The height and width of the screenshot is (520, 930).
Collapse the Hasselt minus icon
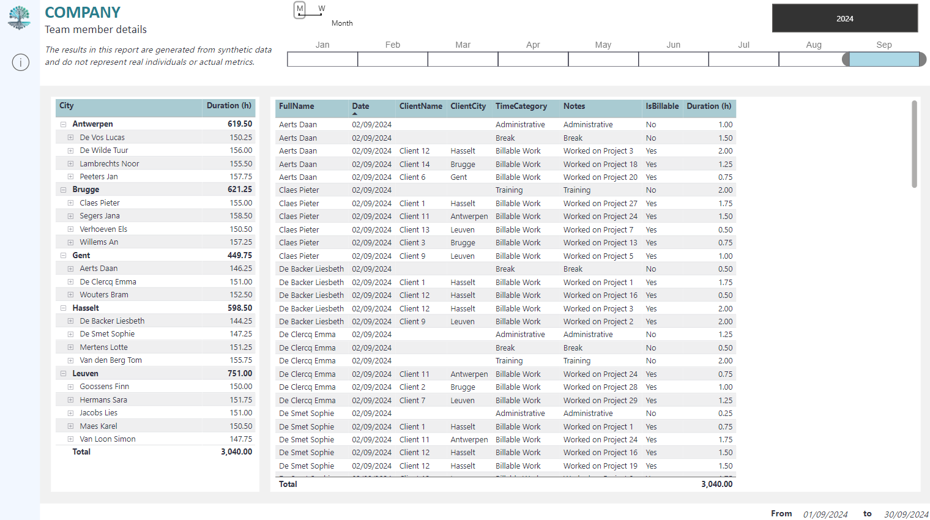63,308
